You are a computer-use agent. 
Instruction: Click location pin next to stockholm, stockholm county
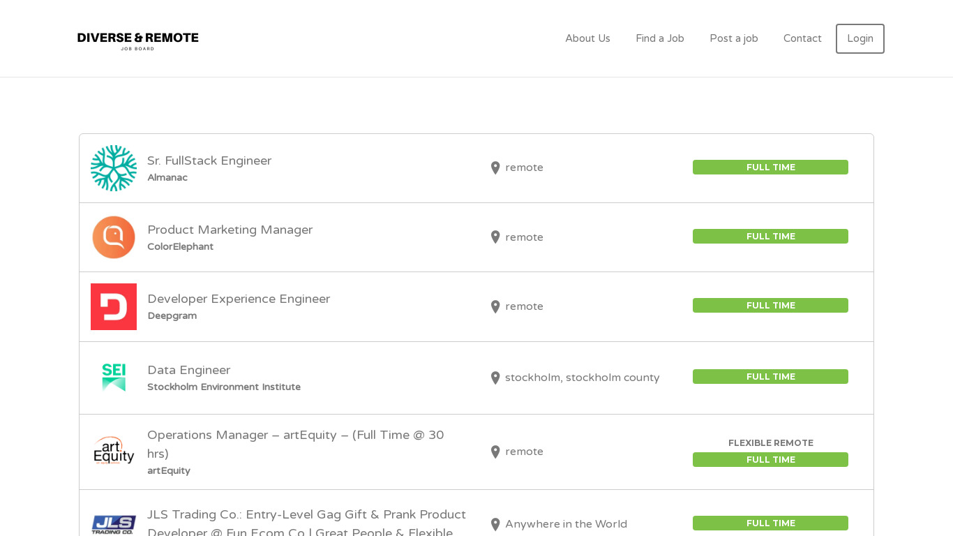point(495,378)
